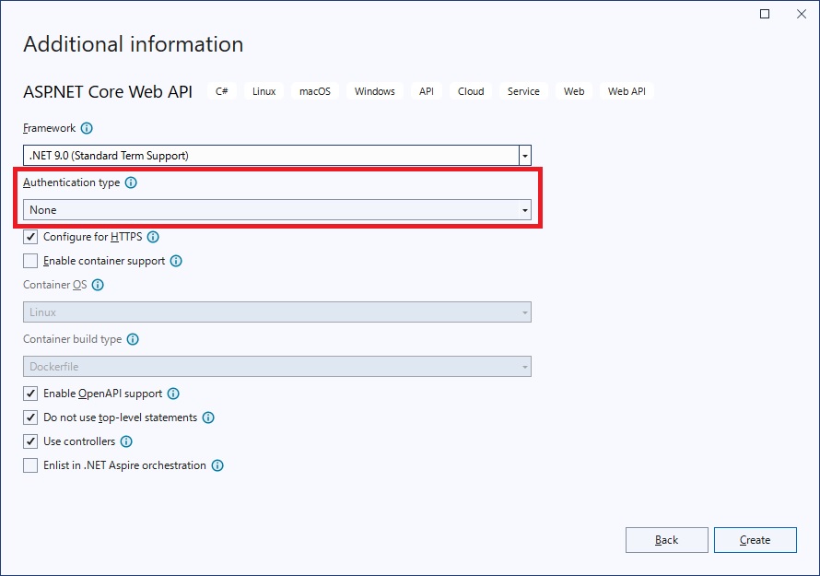
Task: Show info about Enable OpenAPI support
Action: pos(173,394)
